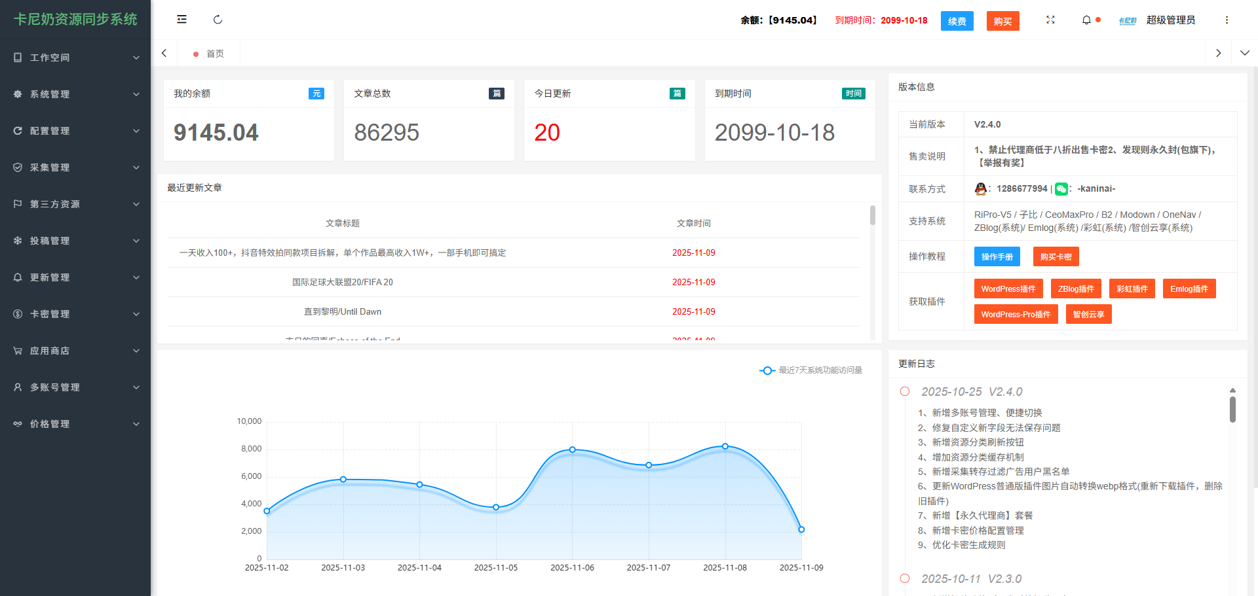The image size is (1258, 596).
Task: Enter fullscreen via the expand icon
Action: point(1050,20)
